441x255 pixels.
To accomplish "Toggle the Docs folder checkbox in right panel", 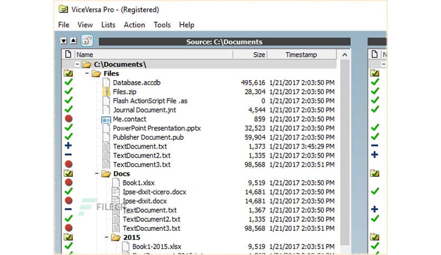I will [375, 173].
